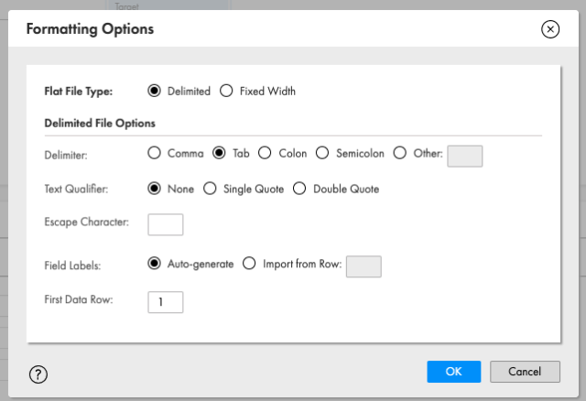Focus the Escape Character field
The width and height of the screenshot is (586, 401).
166,223
